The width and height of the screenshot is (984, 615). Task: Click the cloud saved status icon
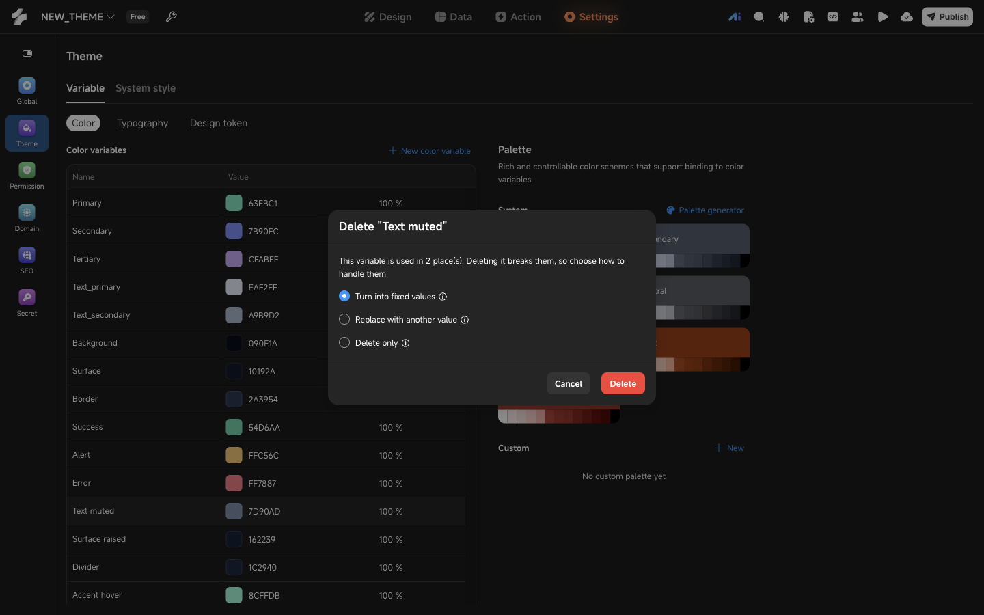click(x=907, y=17)
